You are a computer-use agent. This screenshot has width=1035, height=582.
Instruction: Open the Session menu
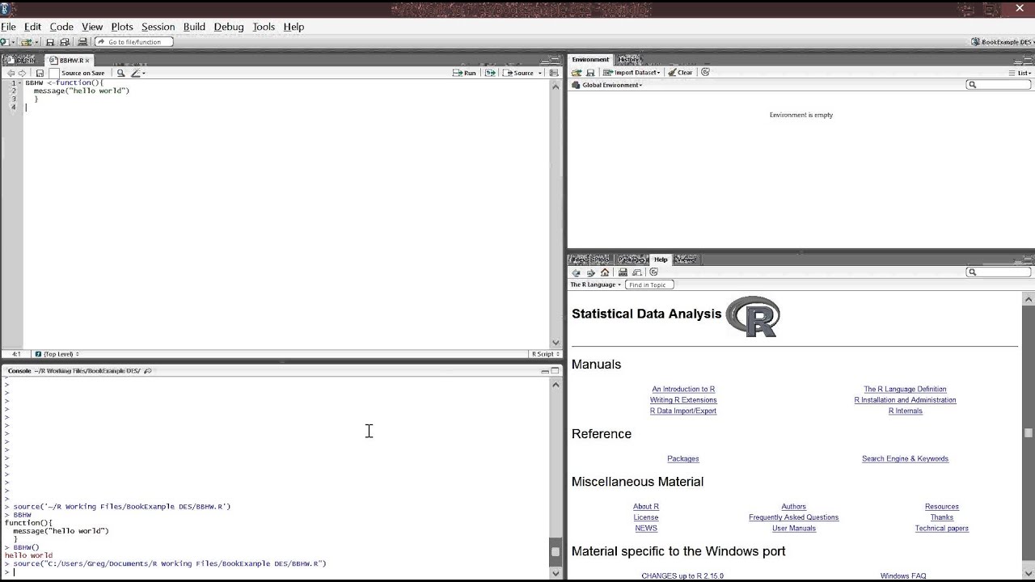158,27
